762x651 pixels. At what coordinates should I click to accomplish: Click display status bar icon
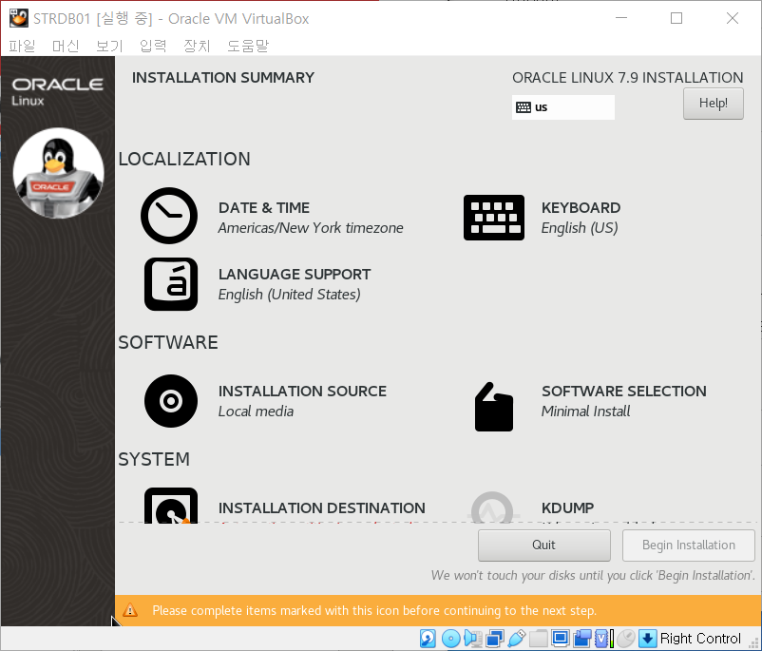[561, 639]
